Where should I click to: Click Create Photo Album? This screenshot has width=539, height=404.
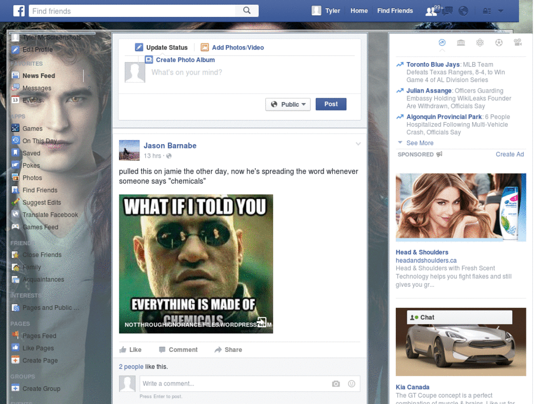(180, 60)
